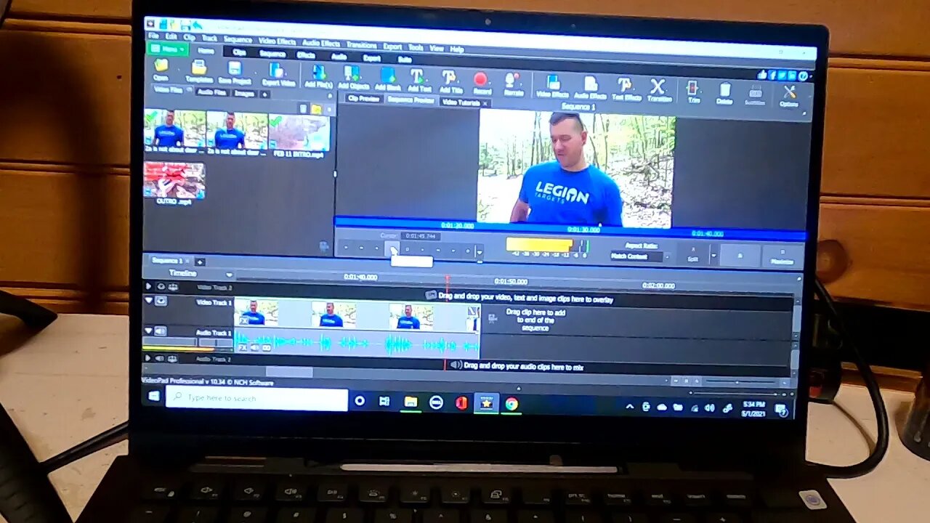Open File Explorer from the taskbar
The image size is (930, 523).
coord(411,401)
